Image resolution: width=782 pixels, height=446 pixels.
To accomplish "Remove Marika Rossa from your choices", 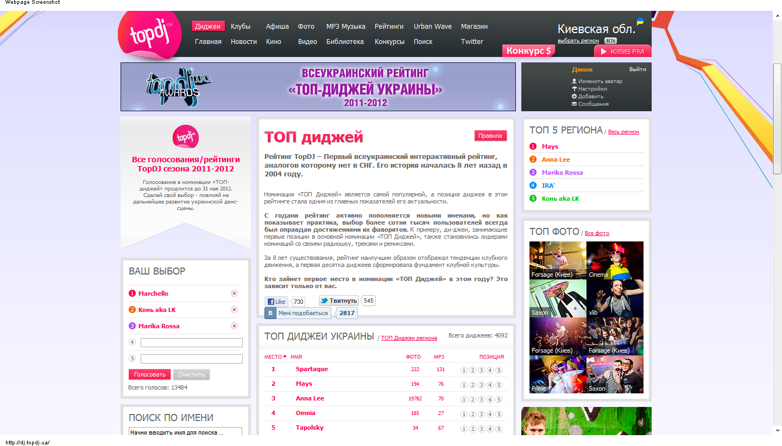I will (234, 326).
